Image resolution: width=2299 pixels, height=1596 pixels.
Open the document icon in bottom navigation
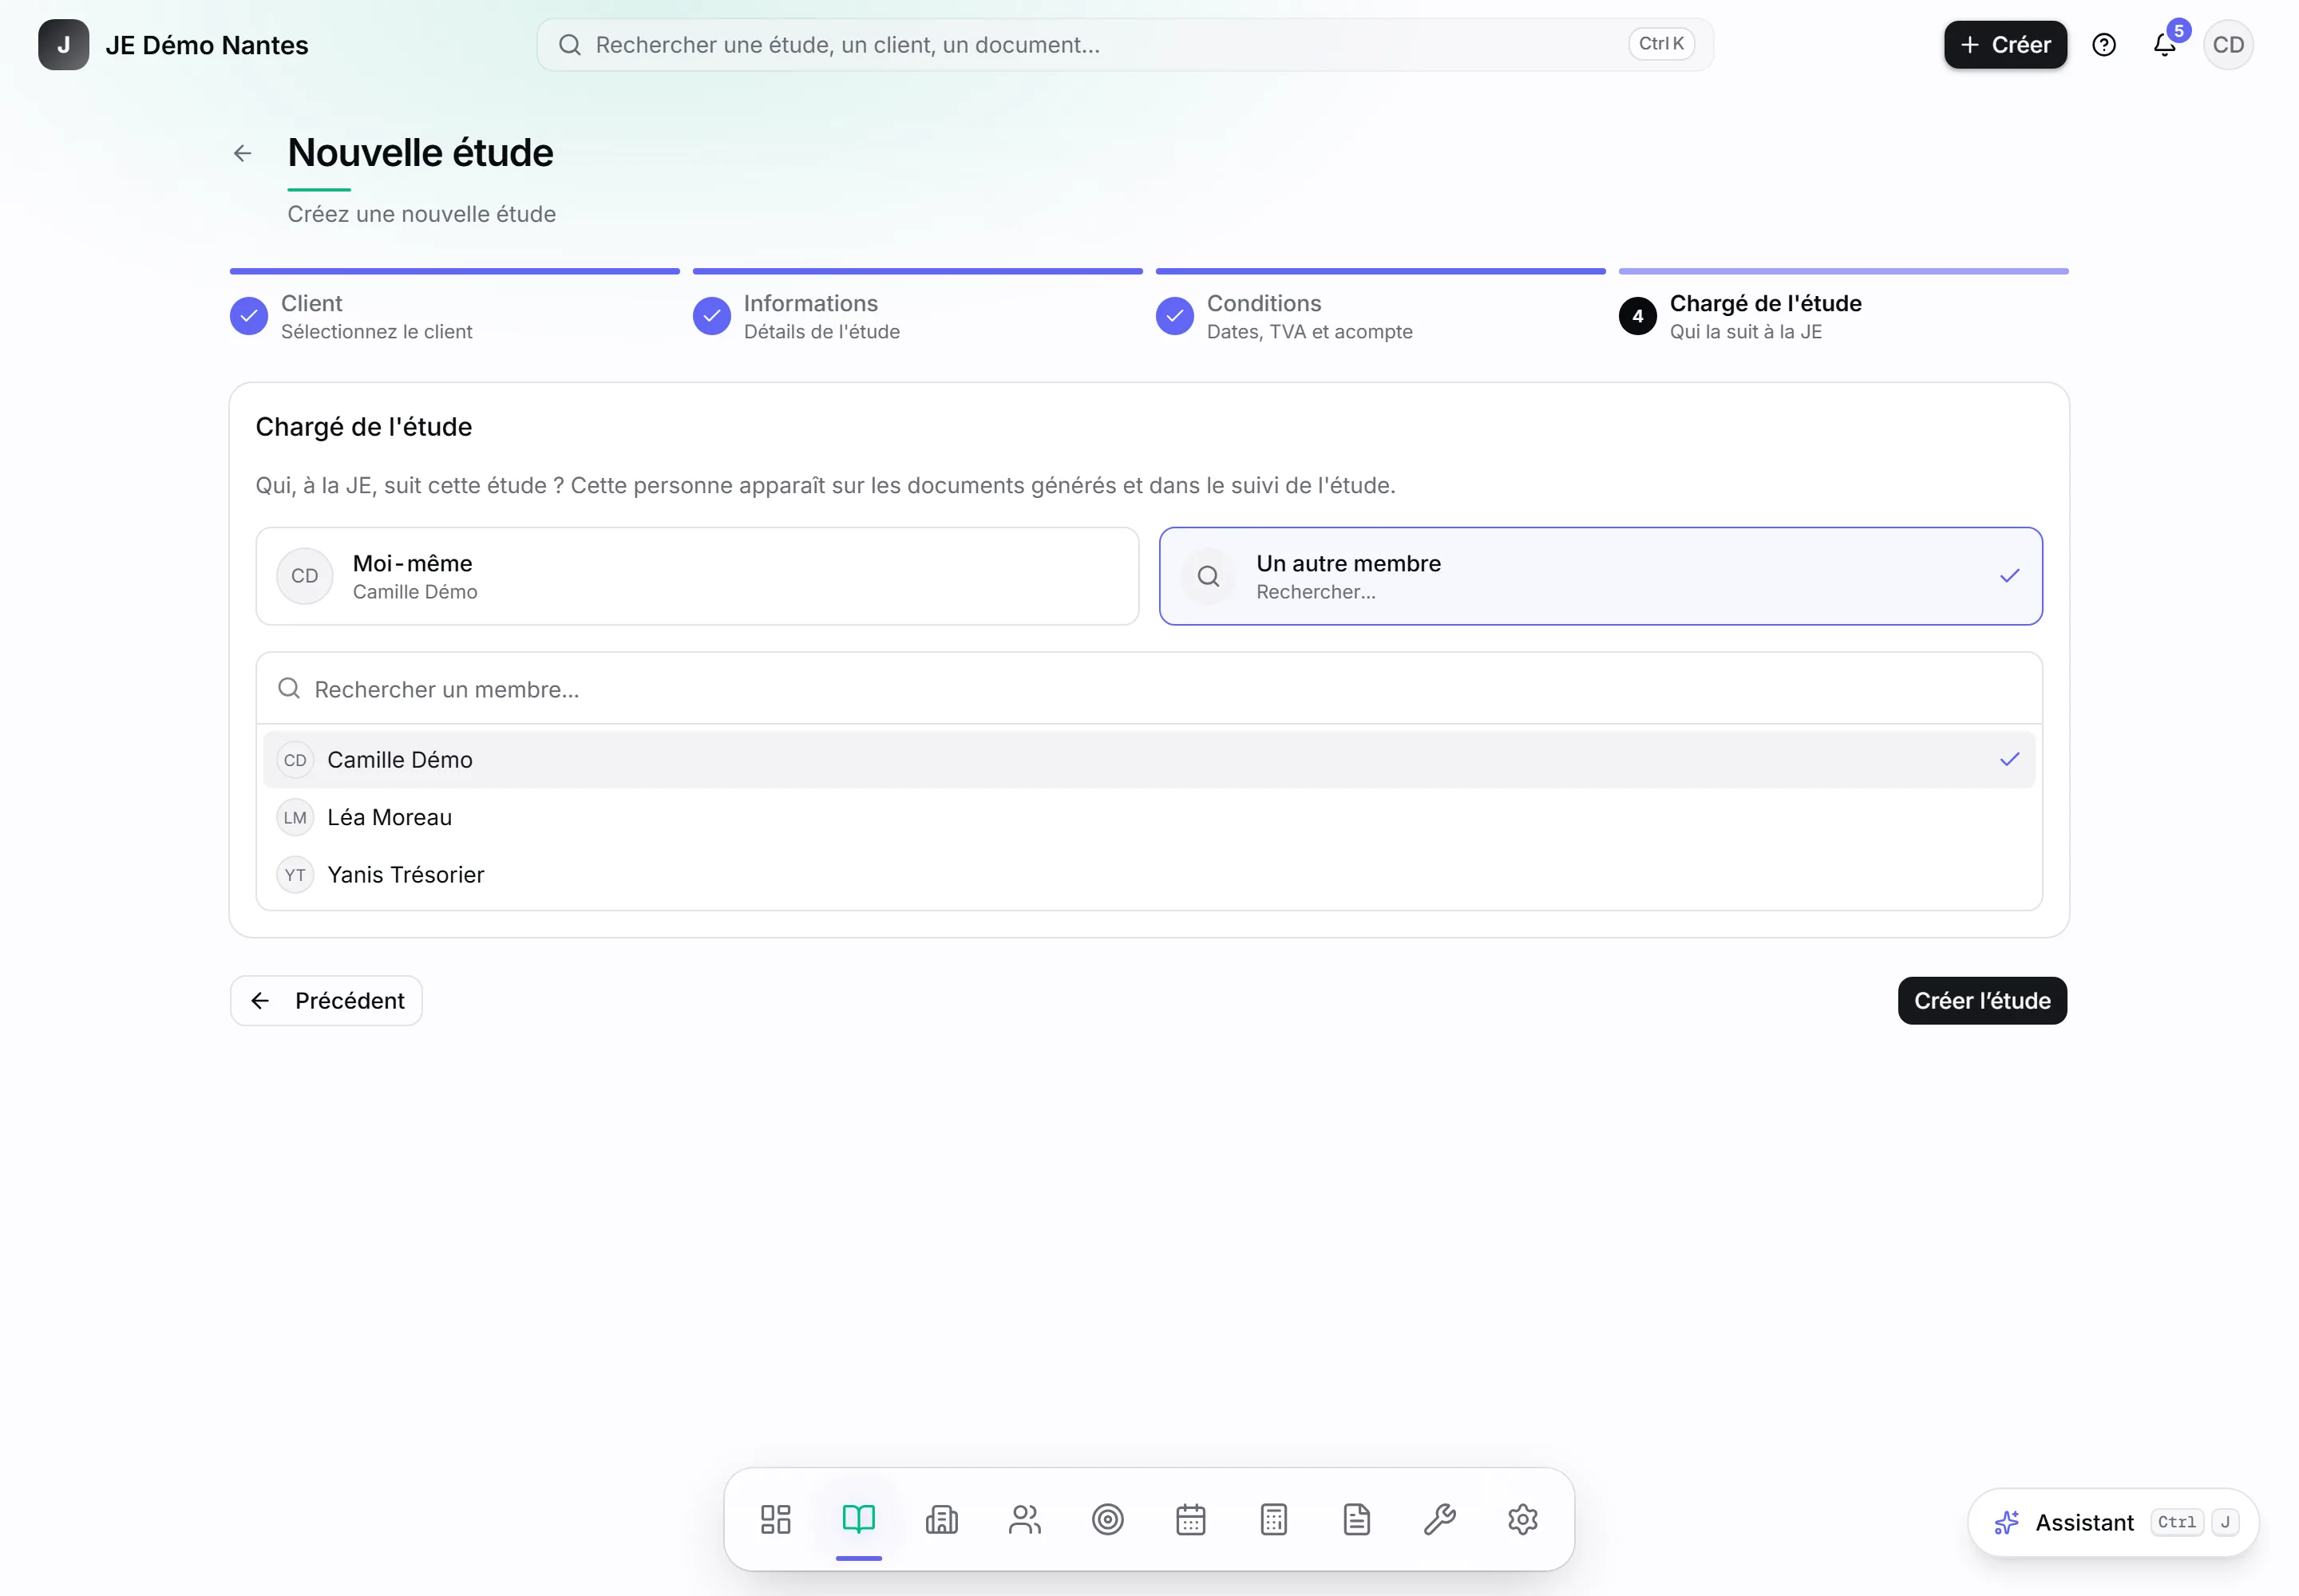1356,1519
